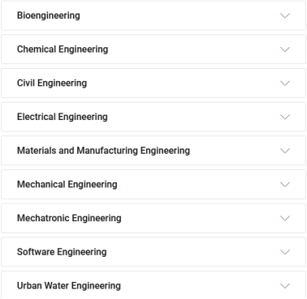Screen dimensions: 307x299
Task: Click the chevron beside Chemical Engineering
Action: [285, 49]
